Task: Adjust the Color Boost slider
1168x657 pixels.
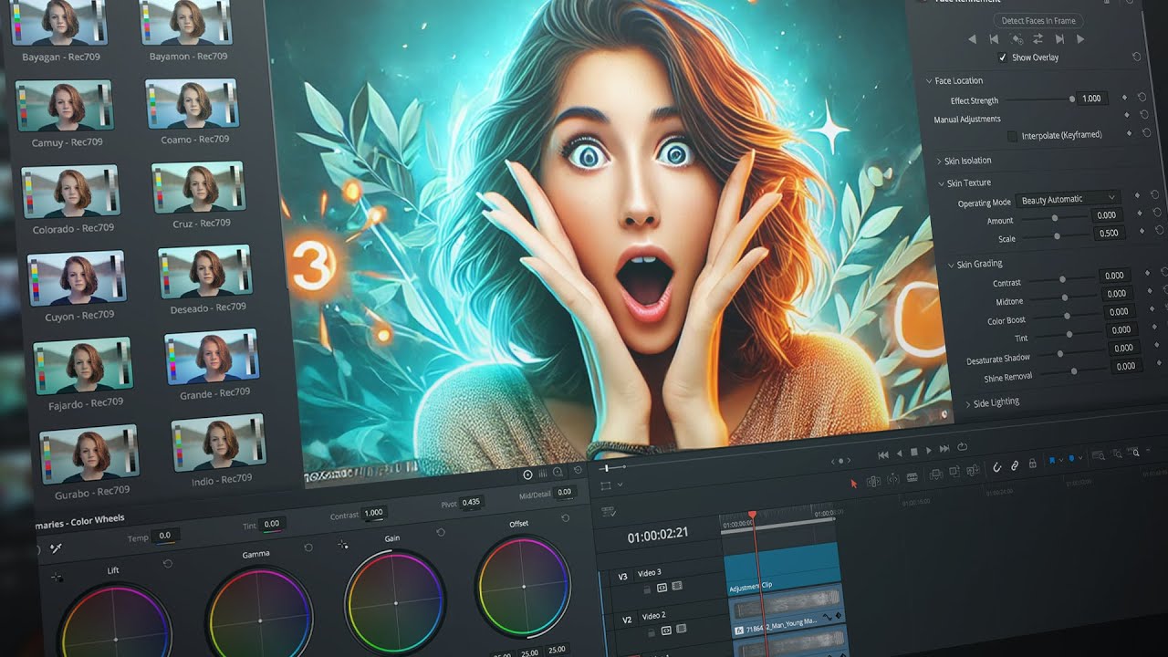Action: (x=1066, y=317)
